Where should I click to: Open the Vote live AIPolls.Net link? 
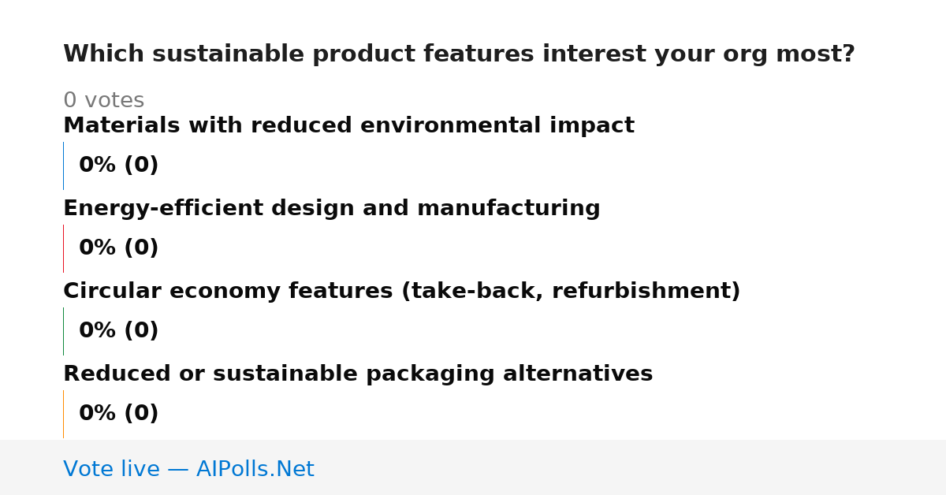click(x=188, y=469)
